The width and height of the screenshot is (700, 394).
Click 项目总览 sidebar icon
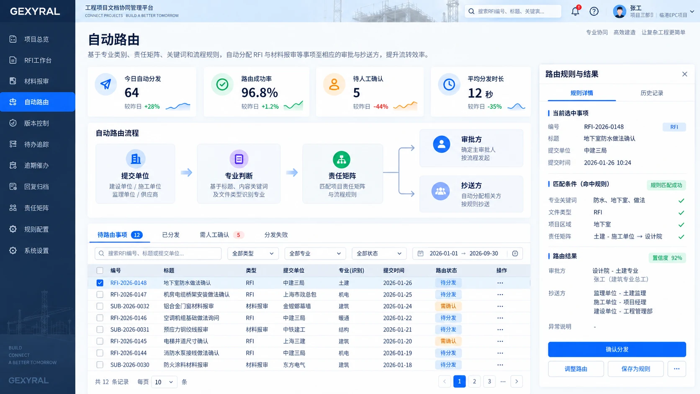pos(13,39)
